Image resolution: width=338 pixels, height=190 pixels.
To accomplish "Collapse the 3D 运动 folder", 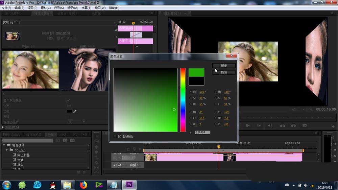I will (6, 150).
